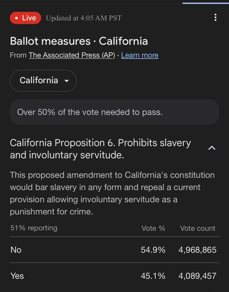Viewport: 229px width, 292px height.
Task: Open the three-dot more options menu
Action: click(x=215, y=18)
